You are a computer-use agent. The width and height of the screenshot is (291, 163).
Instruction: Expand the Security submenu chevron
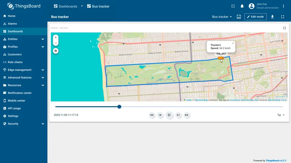[43, 124]
